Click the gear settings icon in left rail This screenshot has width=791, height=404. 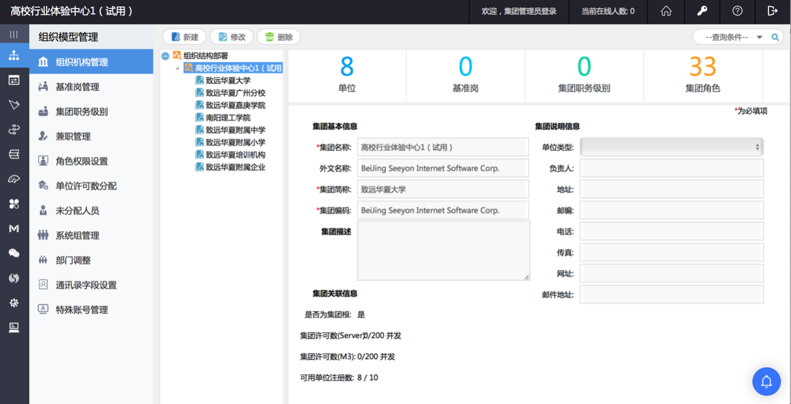coord(14,303)
